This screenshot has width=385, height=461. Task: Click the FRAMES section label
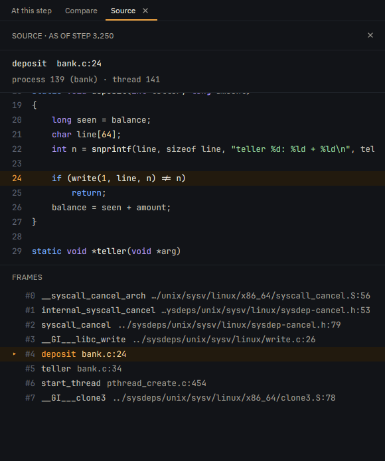tap(27, 277)
